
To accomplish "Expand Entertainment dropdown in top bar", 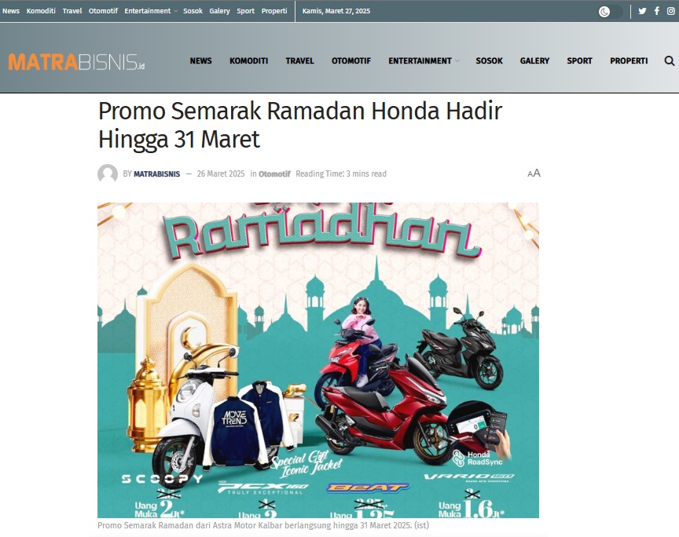I will click(151, 11).
